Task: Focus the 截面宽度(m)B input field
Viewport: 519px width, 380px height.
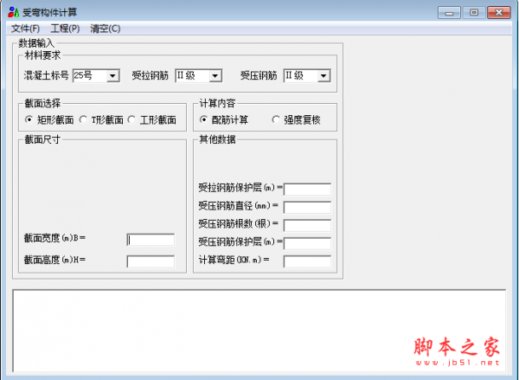Action: pos(151,240)
